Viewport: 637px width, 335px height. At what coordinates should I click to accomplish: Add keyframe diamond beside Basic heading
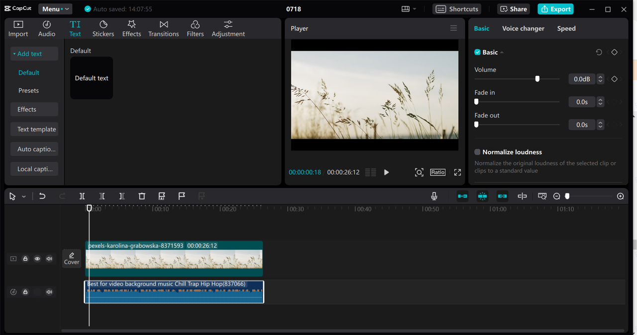pyautogui.click(x=614, y=52)
